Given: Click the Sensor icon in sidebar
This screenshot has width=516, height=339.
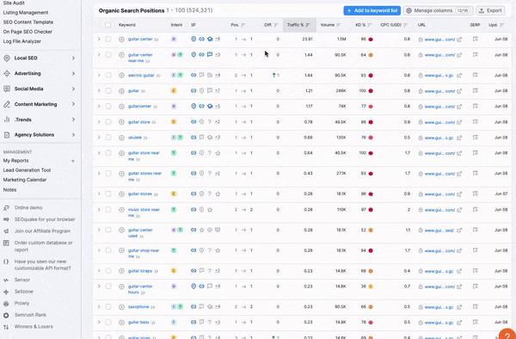Looking at the screenshot, I should (6, 280).
